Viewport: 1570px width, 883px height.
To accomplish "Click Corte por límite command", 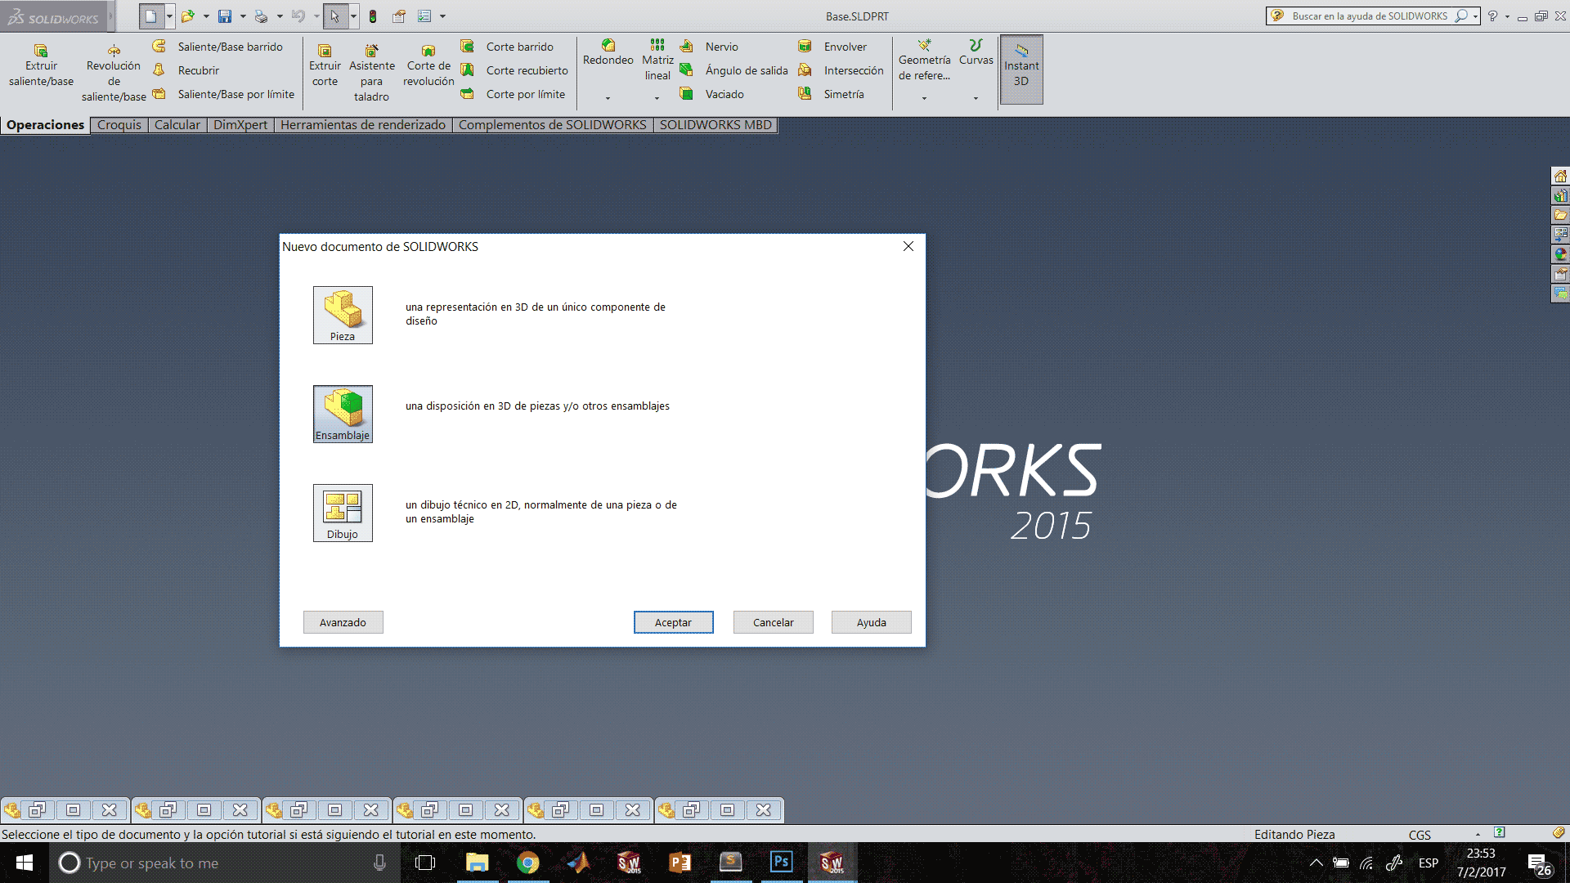I will [x=513, y=94].
